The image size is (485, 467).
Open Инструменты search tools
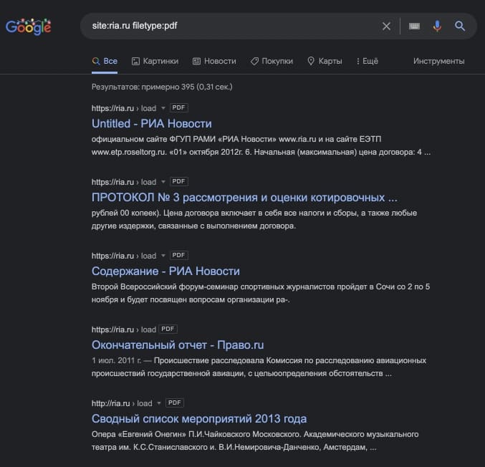tap(438, 61)
